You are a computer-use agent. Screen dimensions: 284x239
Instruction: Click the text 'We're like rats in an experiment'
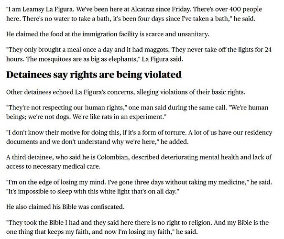tap(120, 117)
